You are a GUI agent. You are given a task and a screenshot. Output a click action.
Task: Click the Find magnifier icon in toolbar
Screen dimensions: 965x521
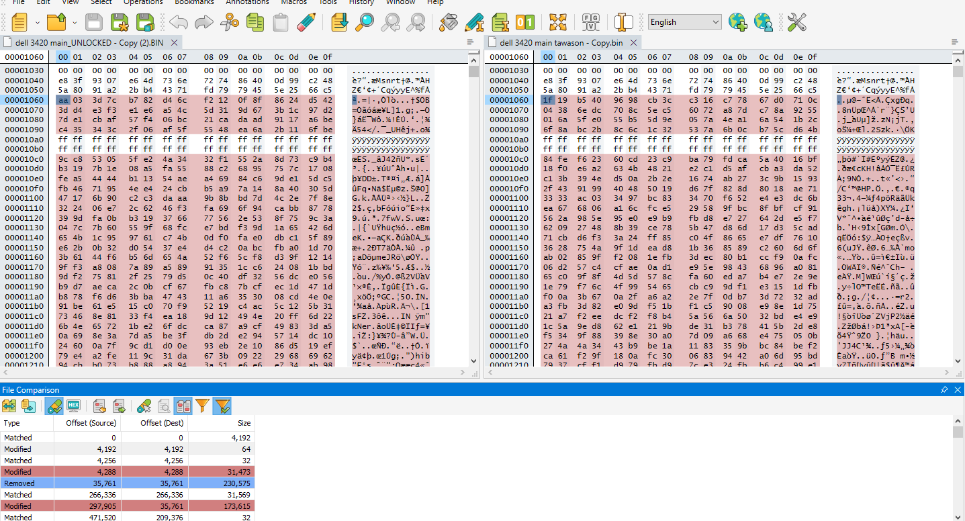pos(365,22)
